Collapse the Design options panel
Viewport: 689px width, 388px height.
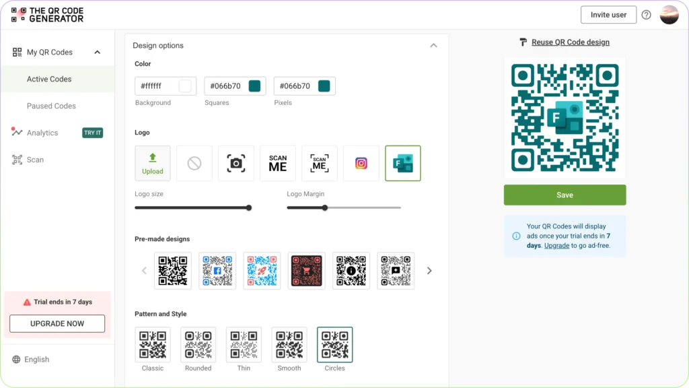tap(434, 45)
